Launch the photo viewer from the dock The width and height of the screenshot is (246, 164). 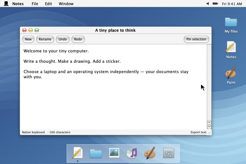pyautogui.click(x=114, y=153)
